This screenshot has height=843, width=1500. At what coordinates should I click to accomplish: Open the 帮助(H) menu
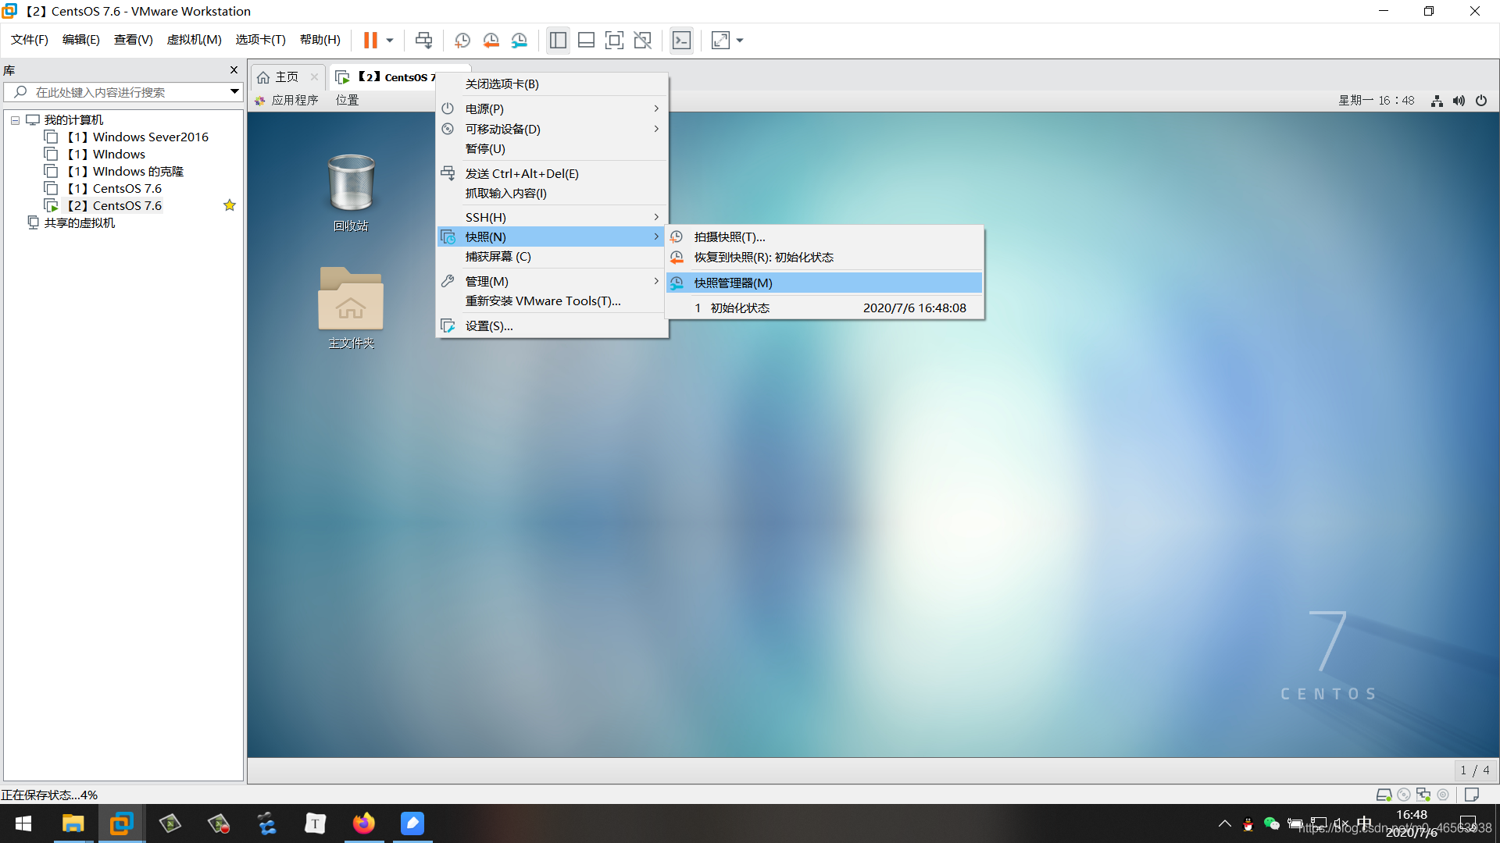[320, 40]
